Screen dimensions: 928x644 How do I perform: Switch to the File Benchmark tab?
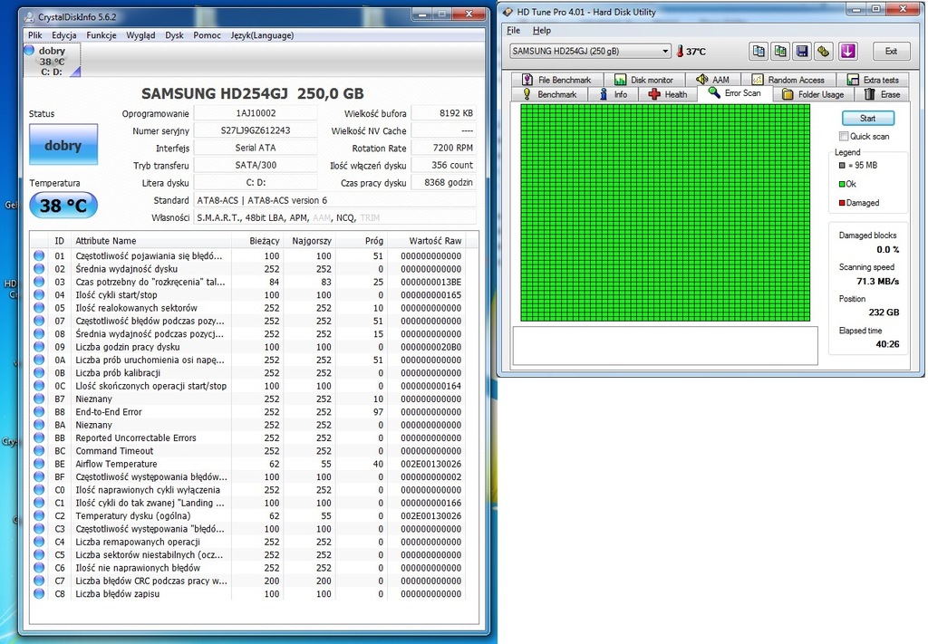pyautogui.click(x=556, y=80)
